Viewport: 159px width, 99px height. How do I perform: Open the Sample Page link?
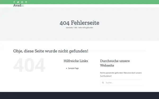point(73,68)
